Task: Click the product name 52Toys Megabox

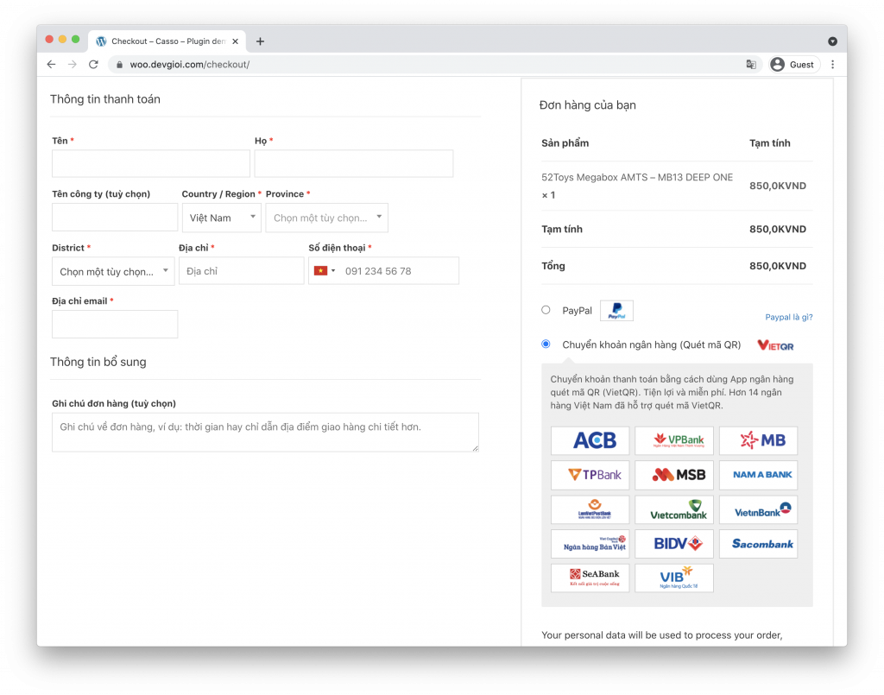Action: coord(637,177)
